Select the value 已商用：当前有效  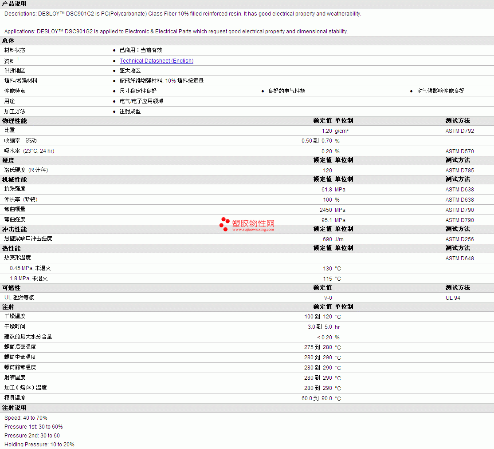click(141, 50)
